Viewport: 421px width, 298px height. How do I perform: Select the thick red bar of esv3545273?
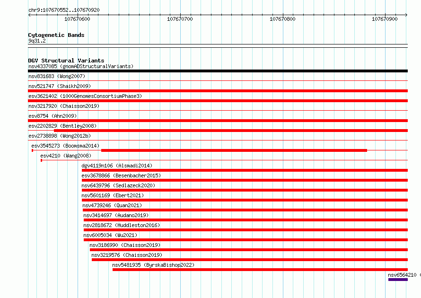pos(234,150)
